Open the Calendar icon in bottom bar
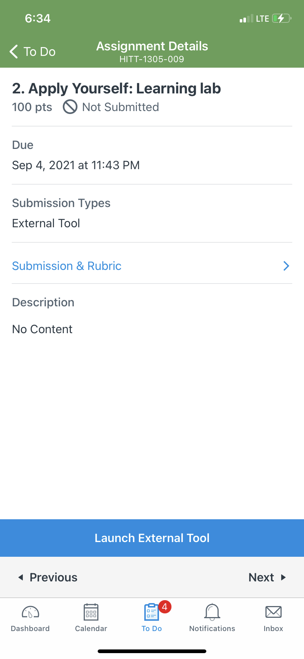The height and width of the screenshot is (659, 304). [x=91, y=612]
